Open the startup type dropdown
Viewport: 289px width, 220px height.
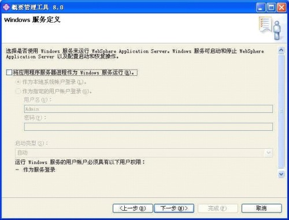pos(144,153)
